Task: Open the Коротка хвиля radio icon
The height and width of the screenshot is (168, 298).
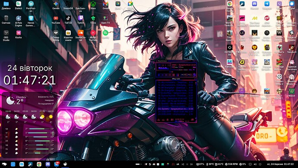Action: point(68,36)
